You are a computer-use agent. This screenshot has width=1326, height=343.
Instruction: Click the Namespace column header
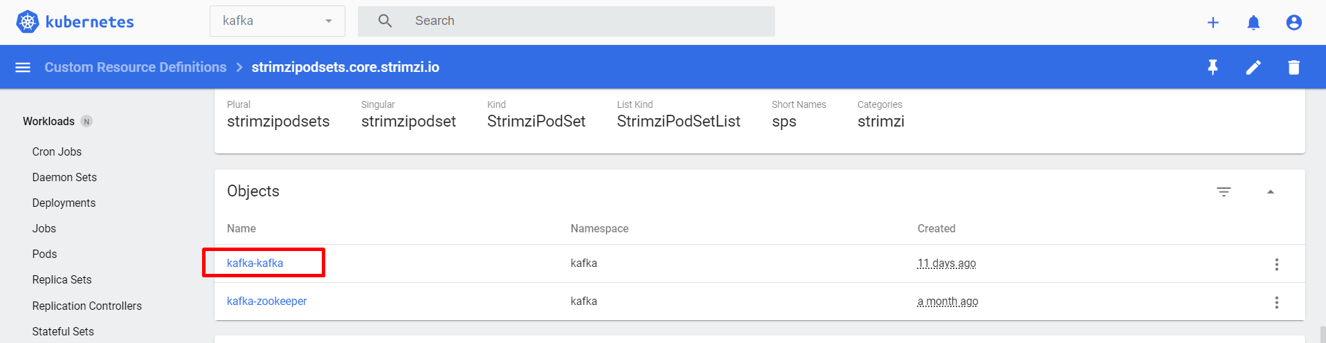point(599,228)
